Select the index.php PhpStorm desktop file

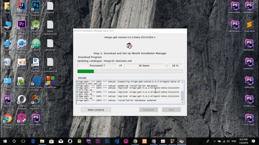249,82
